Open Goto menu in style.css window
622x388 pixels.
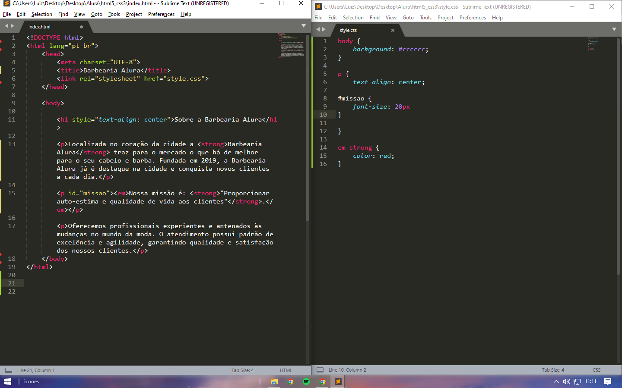tap(408, 18)
